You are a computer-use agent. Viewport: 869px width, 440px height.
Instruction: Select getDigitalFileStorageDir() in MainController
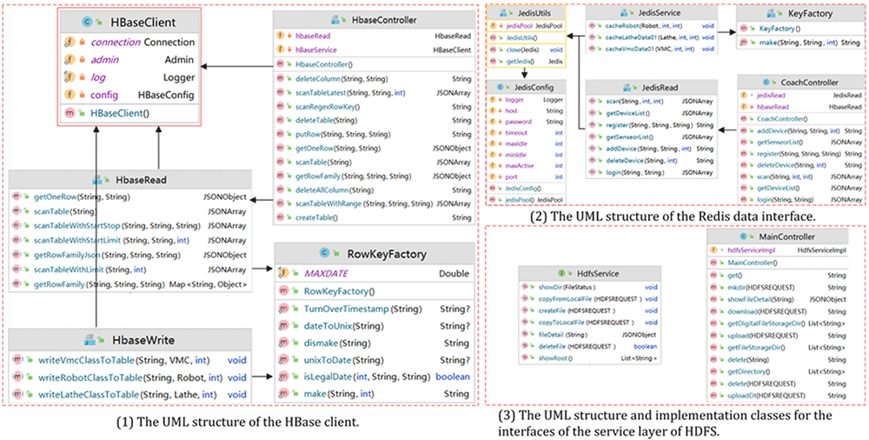(766, 323)
